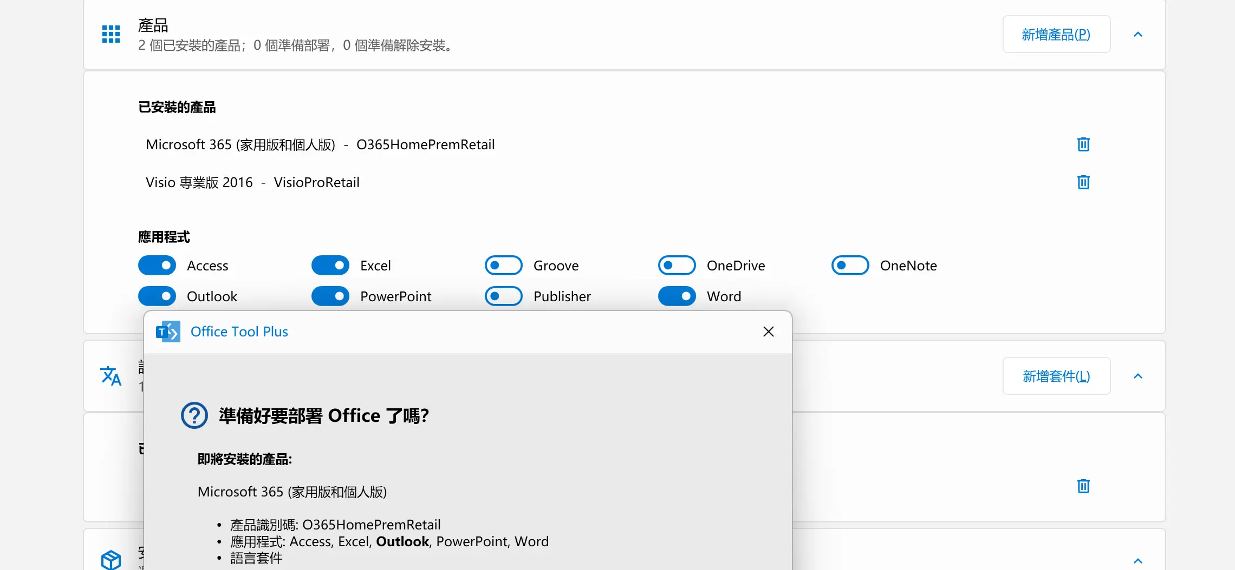Click the installation package box icon
The image size is (1235, 570).
tap(111, 560)
